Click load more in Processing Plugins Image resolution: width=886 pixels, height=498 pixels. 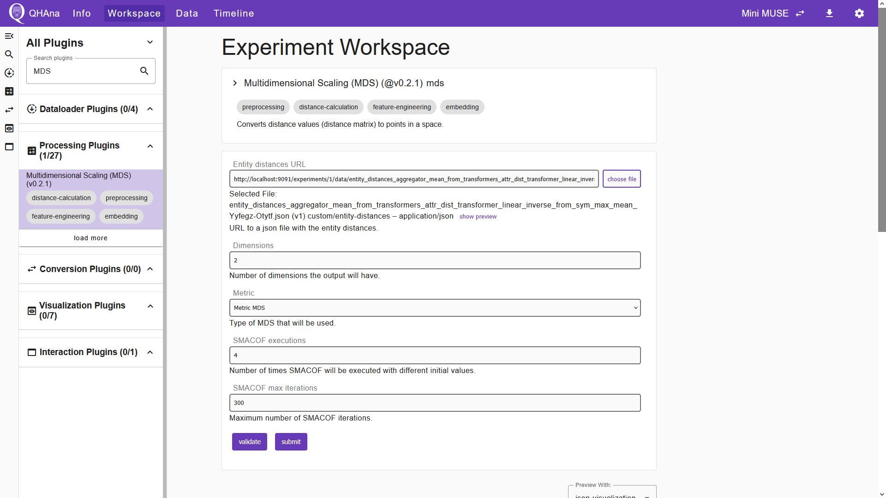90,238
